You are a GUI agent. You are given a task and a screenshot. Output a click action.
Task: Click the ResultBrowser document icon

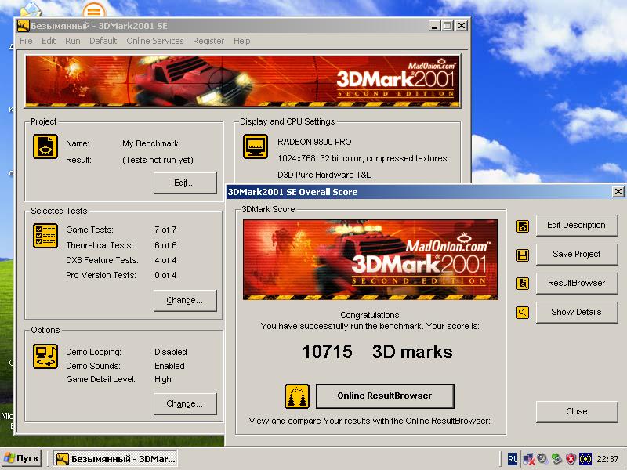(x=523, y=284)
